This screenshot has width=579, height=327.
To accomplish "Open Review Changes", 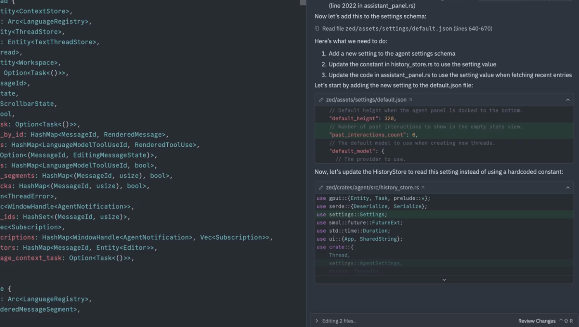I will click(x=536, y=321).
